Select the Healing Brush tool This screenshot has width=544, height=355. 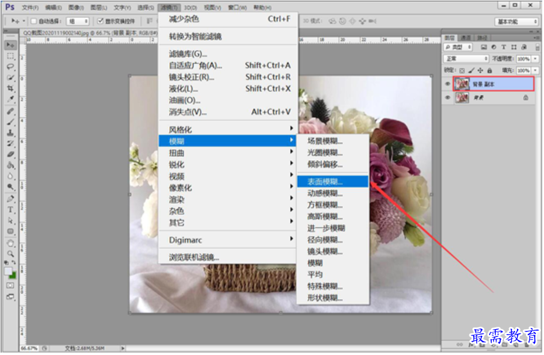10,111
